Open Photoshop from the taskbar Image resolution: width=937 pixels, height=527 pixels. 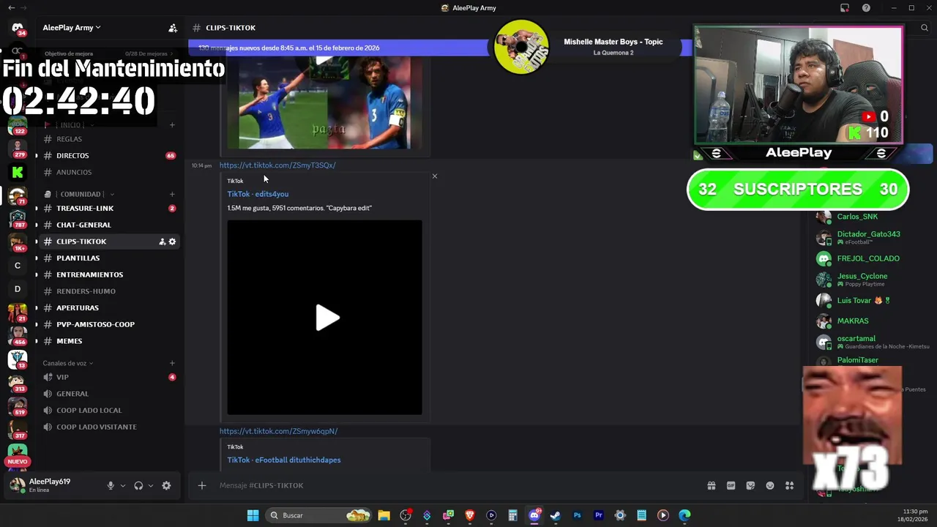tap(577, 515)
